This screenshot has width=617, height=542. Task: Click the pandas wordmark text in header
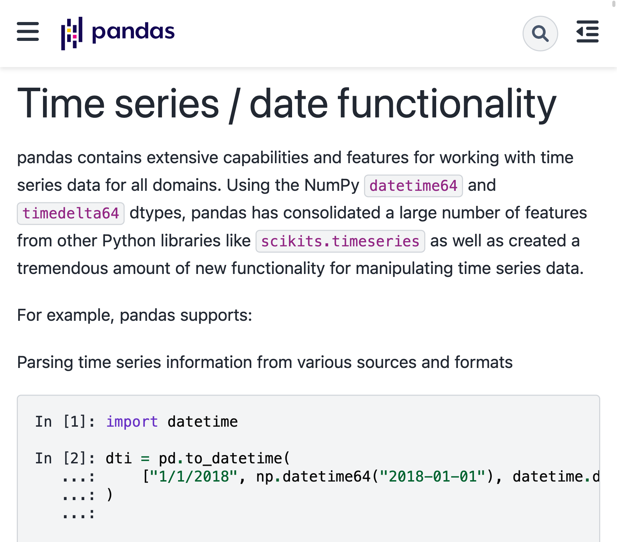(x=133, y=32)
